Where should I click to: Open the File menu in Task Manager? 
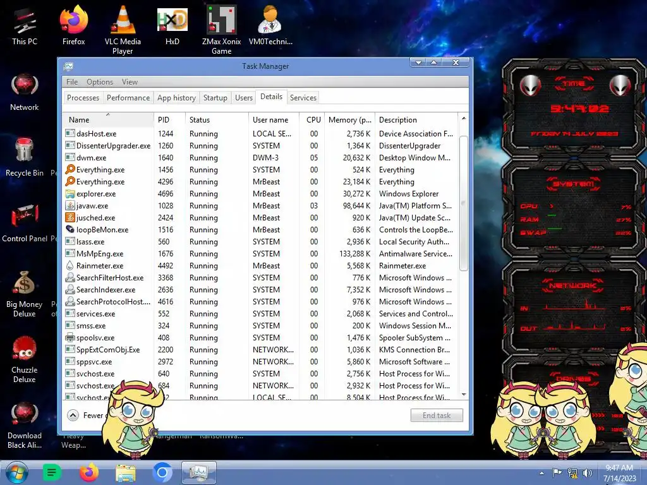[72, 81]
